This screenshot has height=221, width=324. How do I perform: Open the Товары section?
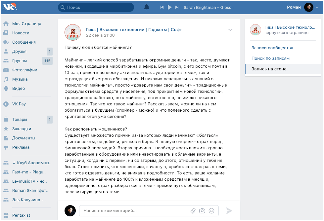tap(20, 120)
